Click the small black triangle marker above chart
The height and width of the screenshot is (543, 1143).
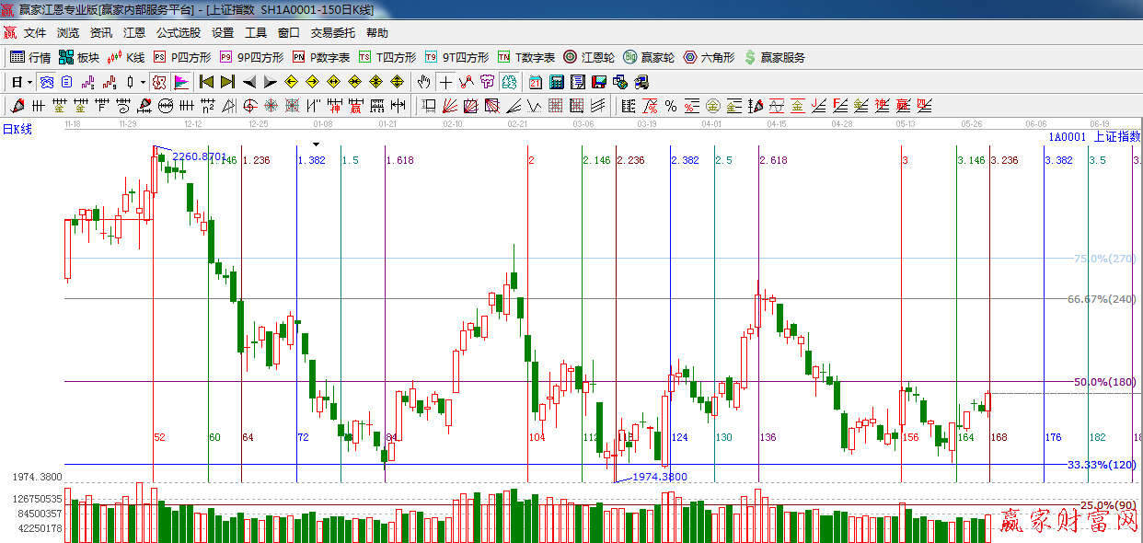point(317,144)
